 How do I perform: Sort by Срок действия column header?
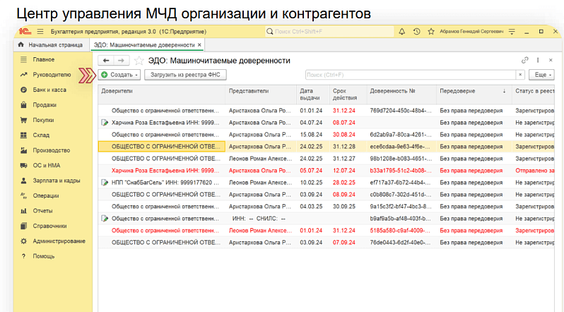[x=348, y=95]
